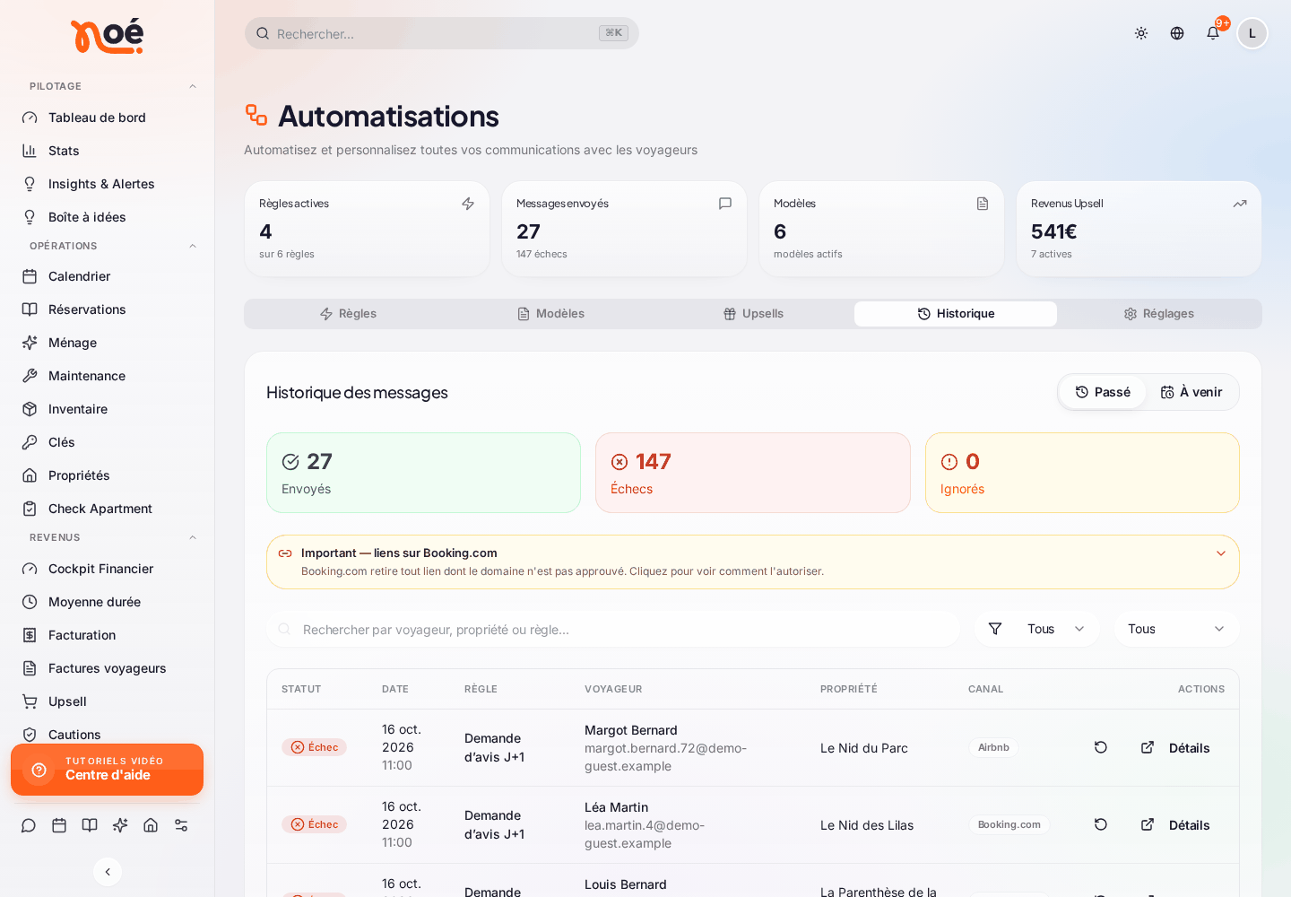Click the Centre d'aide help icon
This screenshot has height=897, width=1291.
point(39,770)
